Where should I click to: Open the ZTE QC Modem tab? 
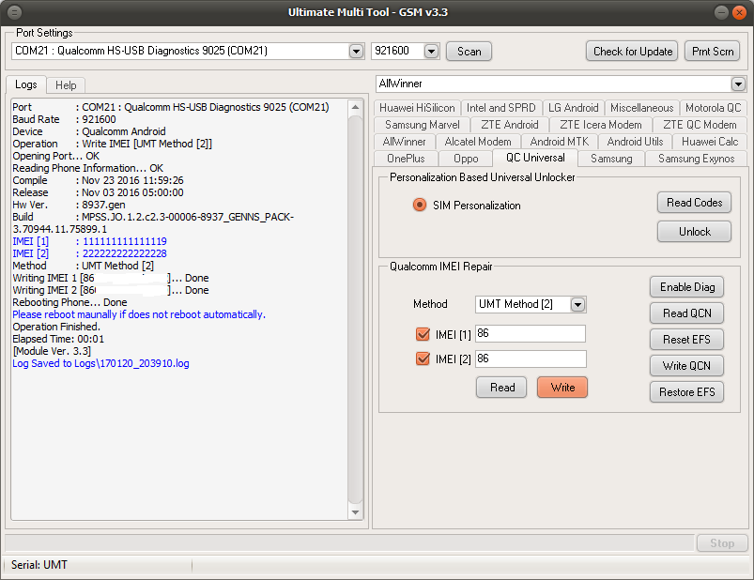[x=700, y=125]
